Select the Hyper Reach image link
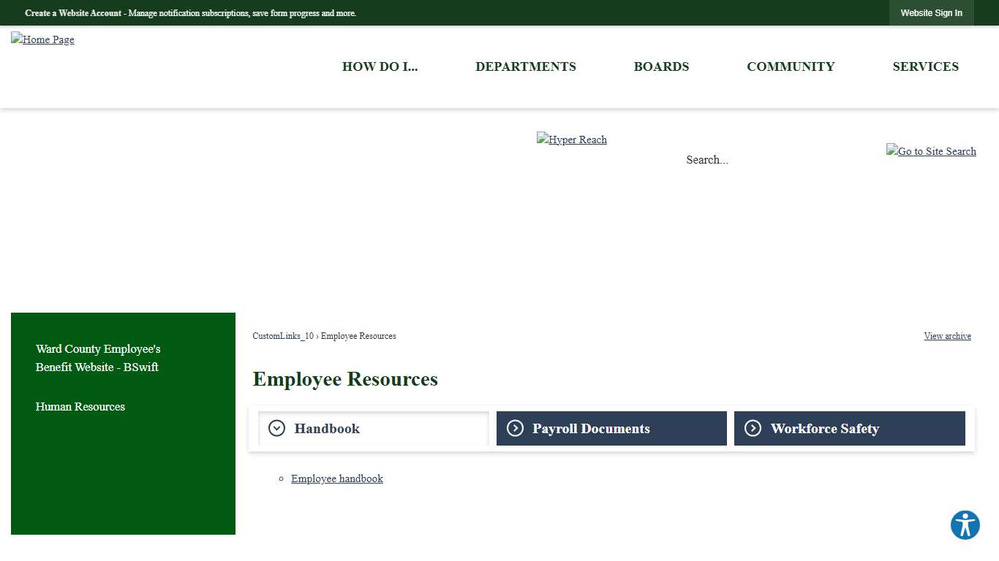 coord(571,140)
